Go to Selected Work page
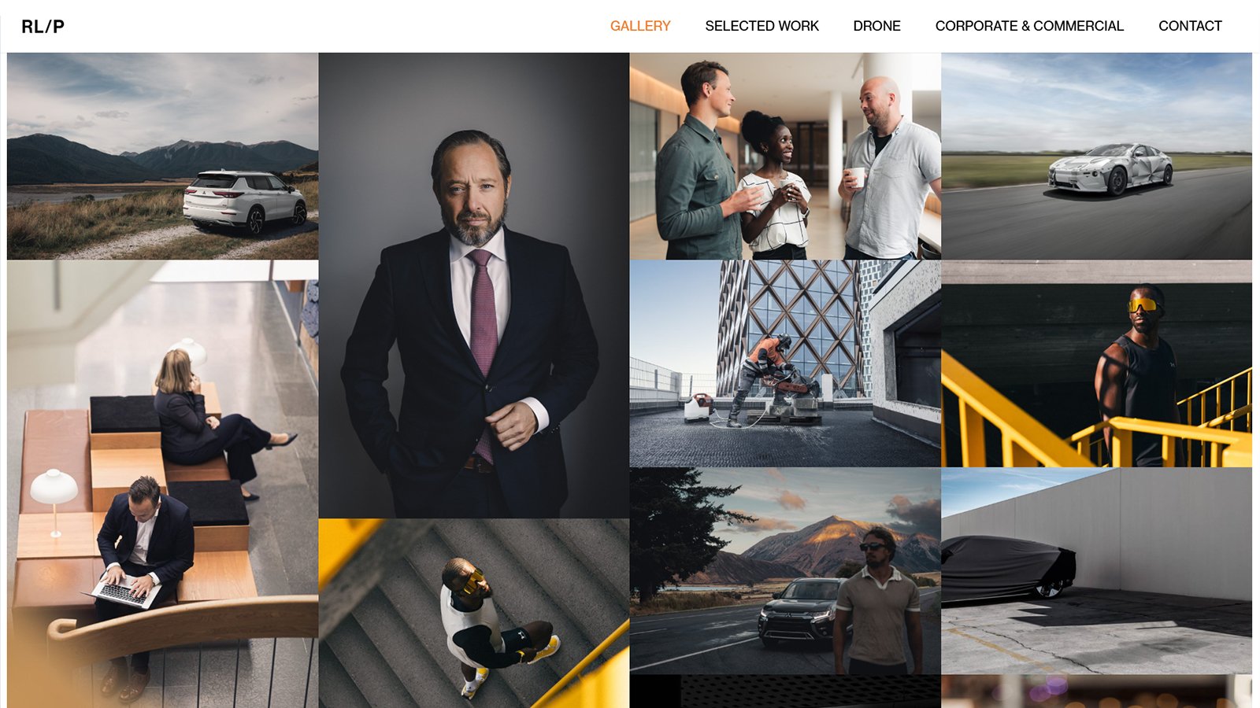Viewport: 1260px width, 708px height. 762,26
